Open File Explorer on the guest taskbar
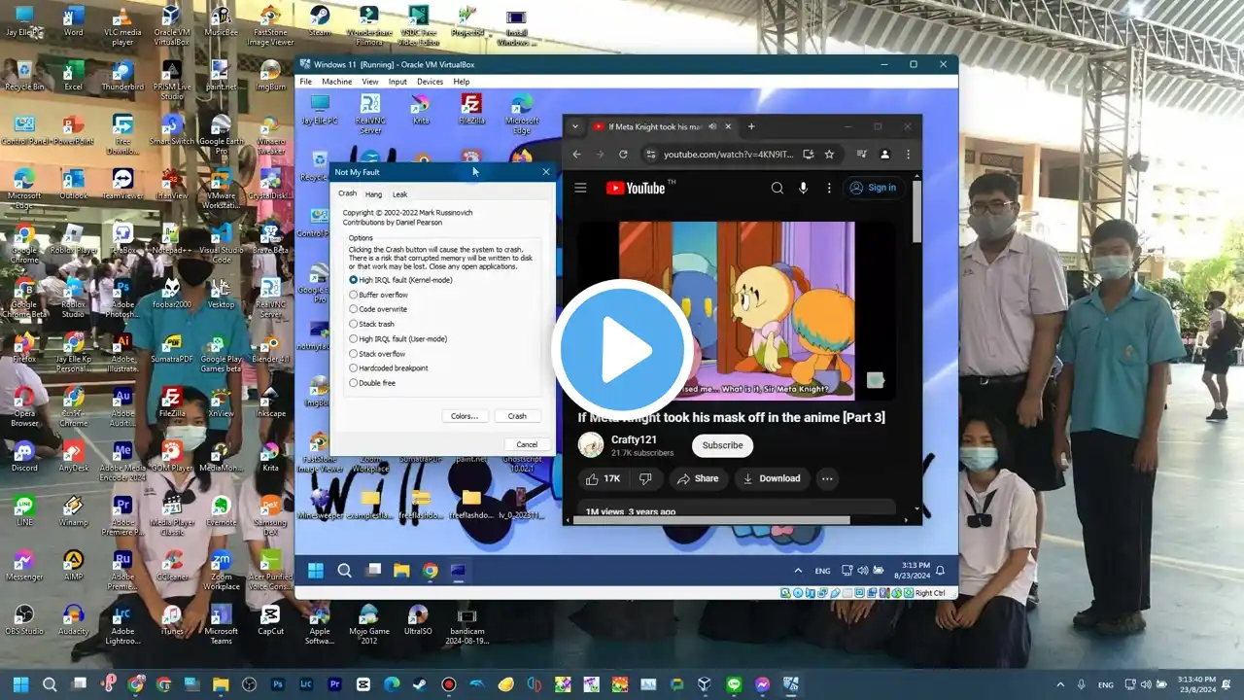Viewport: 1244px width, 700px height. (x=401, y=571)
